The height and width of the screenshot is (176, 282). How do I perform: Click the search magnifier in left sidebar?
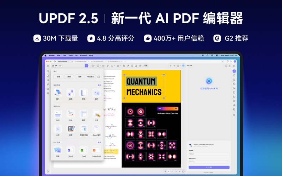point(48,71)
